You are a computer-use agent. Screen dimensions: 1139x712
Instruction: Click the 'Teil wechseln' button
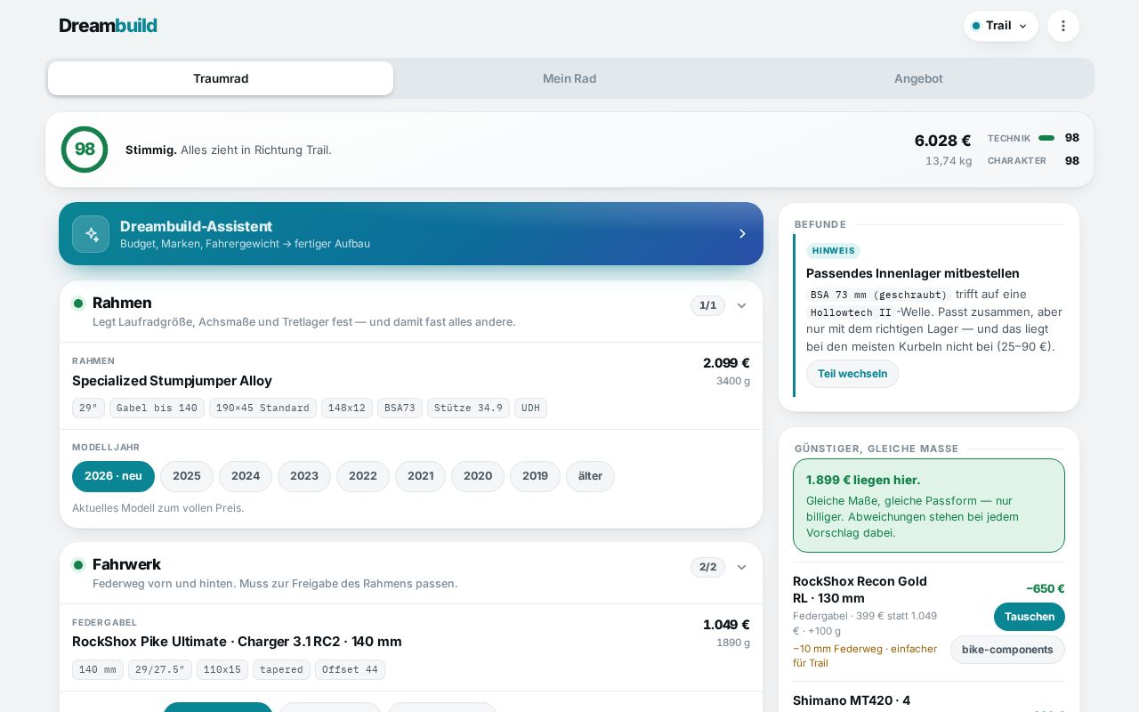point(852,374)
